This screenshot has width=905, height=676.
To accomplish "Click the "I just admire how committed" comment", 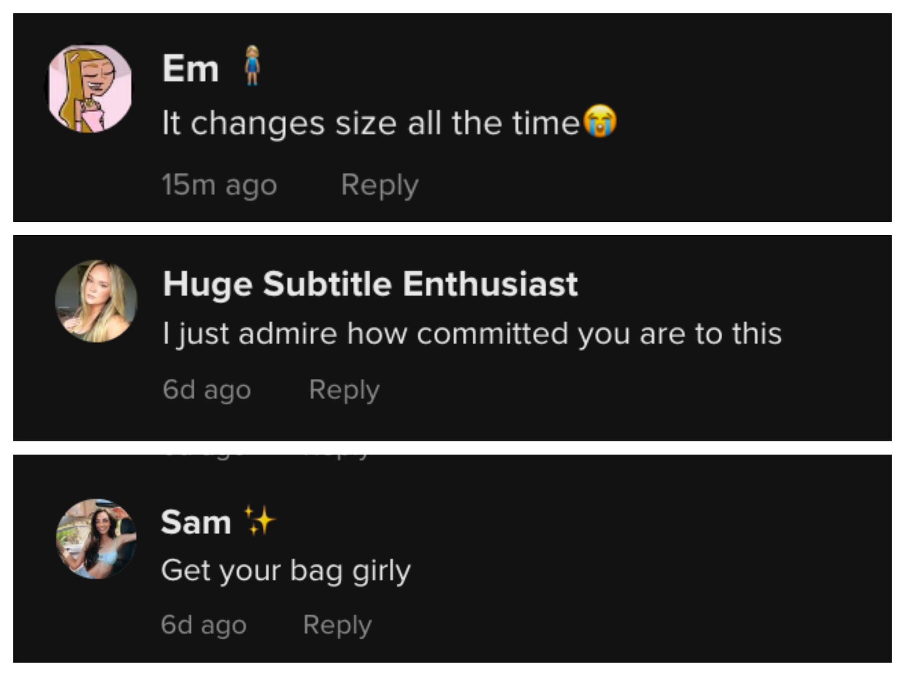I will tap(472, 334).
